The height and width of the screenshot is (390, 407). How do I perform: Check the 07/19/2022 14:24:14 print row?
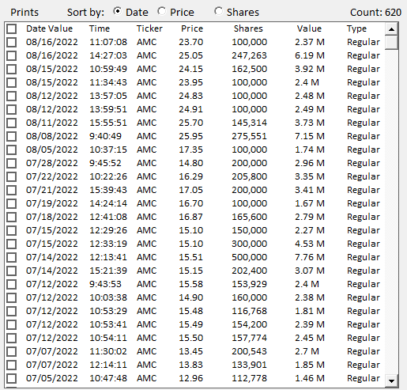click(12, 203)
